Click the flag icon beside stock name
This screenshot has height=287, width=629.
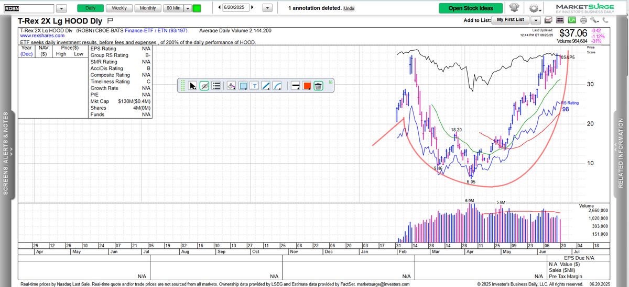tap(110, 20)
